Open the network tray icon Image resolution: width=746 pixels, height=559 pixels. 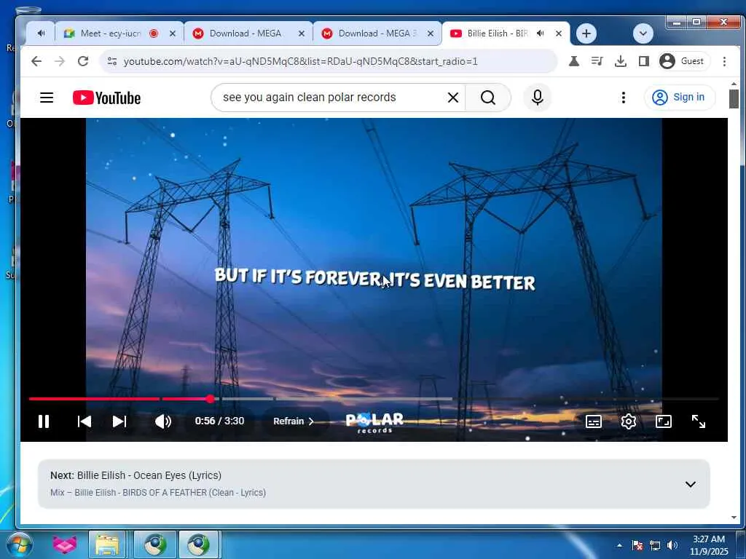tap(655, 546)
